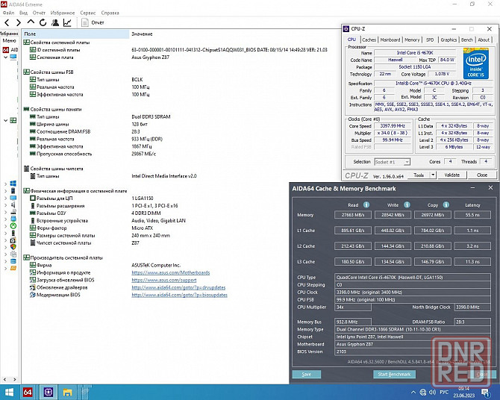Screen dimensions: 500x400
Task: Click the Refresh toolbar icon
Action: [x=42, y=23]
